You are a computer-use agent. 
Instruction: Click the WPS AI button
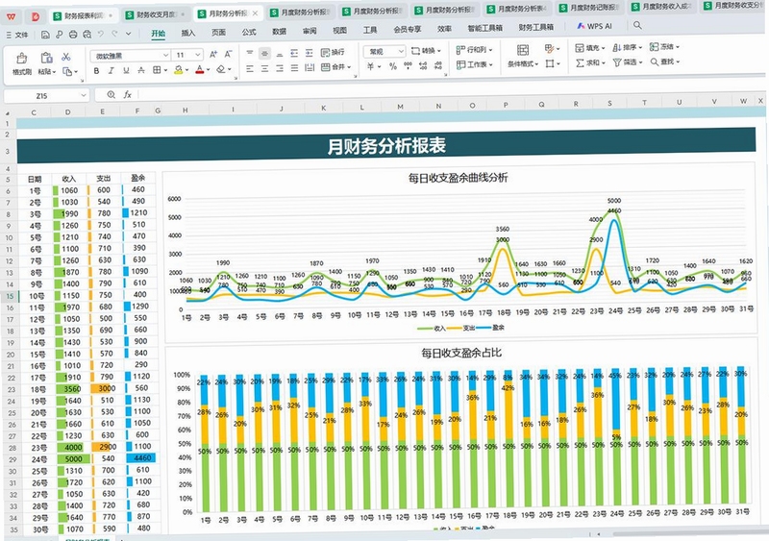point(594,26)
